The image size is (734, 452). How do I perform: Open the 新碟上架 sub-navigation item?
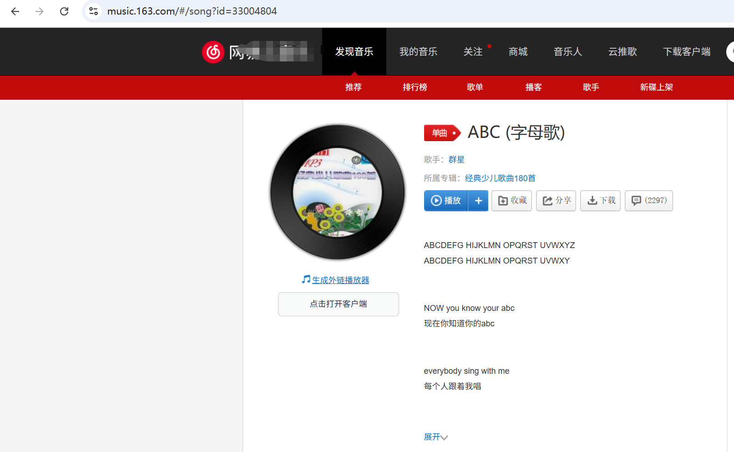pyautogui.click(x=656, y=87)
